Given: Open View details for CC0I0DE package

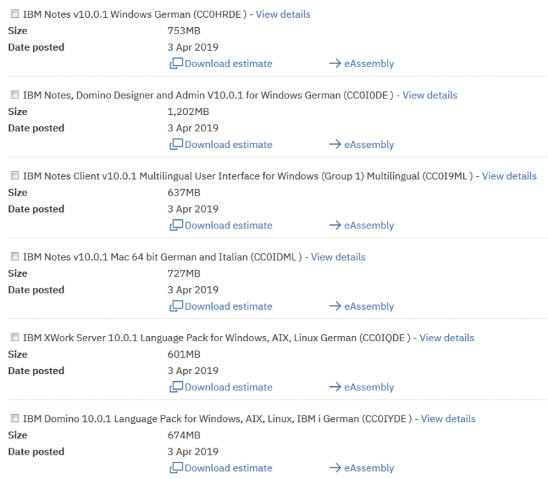Looking at the screenshot, I should pyautogui.click(x=430, y=95).
